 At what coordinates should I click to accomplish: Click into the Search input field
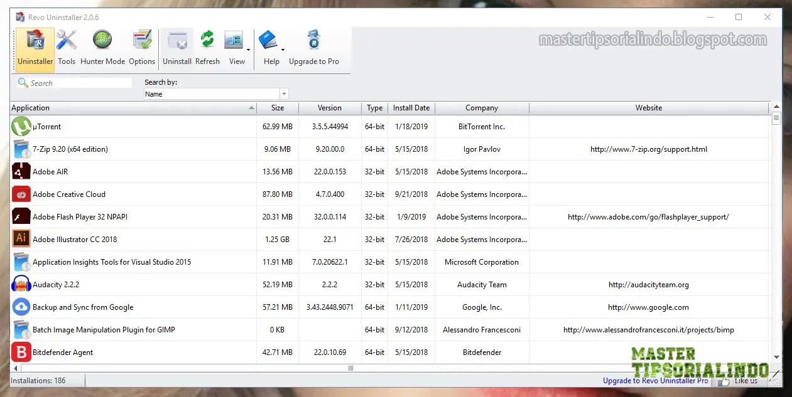tap(80, 83)
